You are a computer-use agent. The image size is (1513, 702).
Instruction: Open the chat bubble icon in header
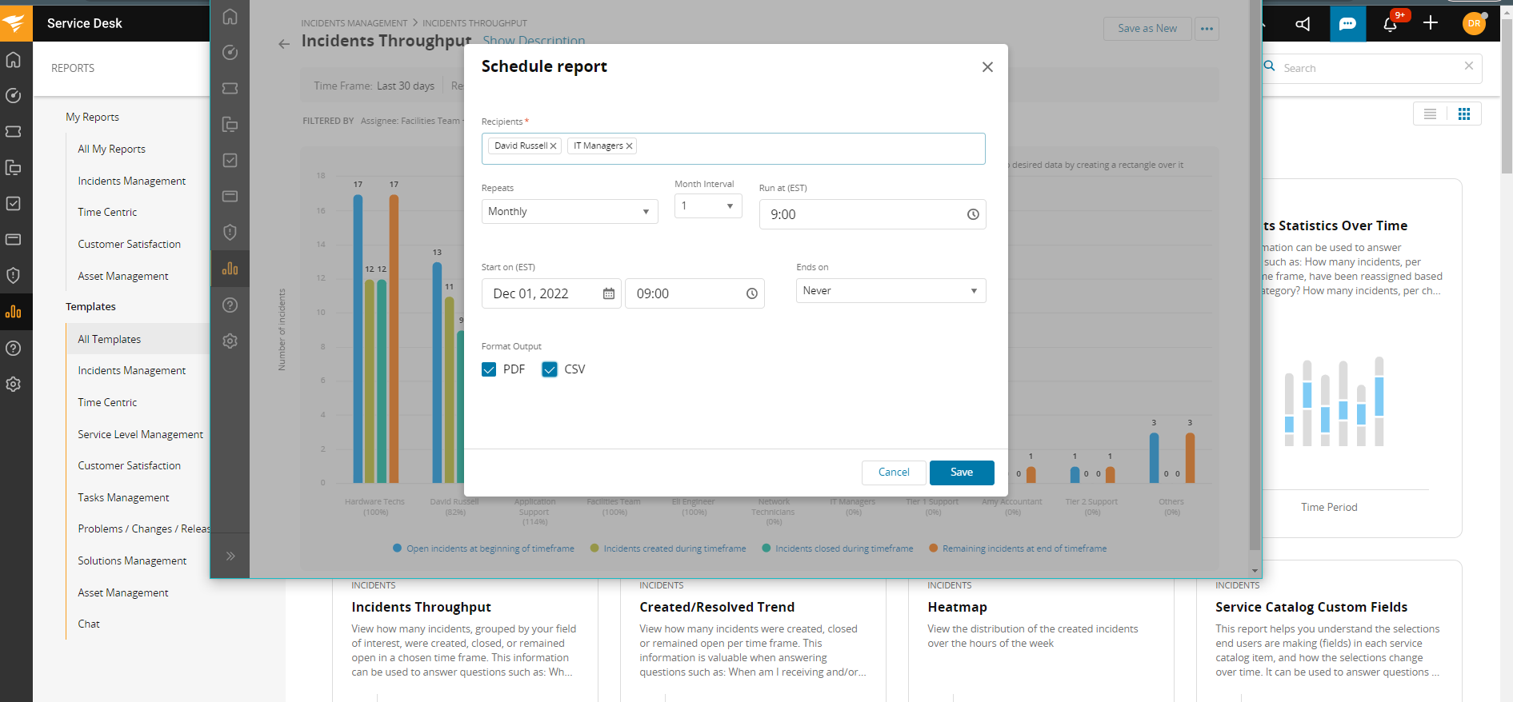pyautogui.click(x=1347, y=24)
